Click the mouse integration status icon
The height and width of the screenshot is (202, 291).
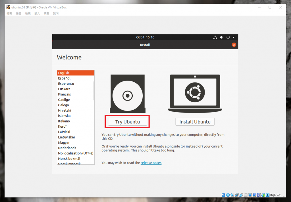(x=263, y=195)
